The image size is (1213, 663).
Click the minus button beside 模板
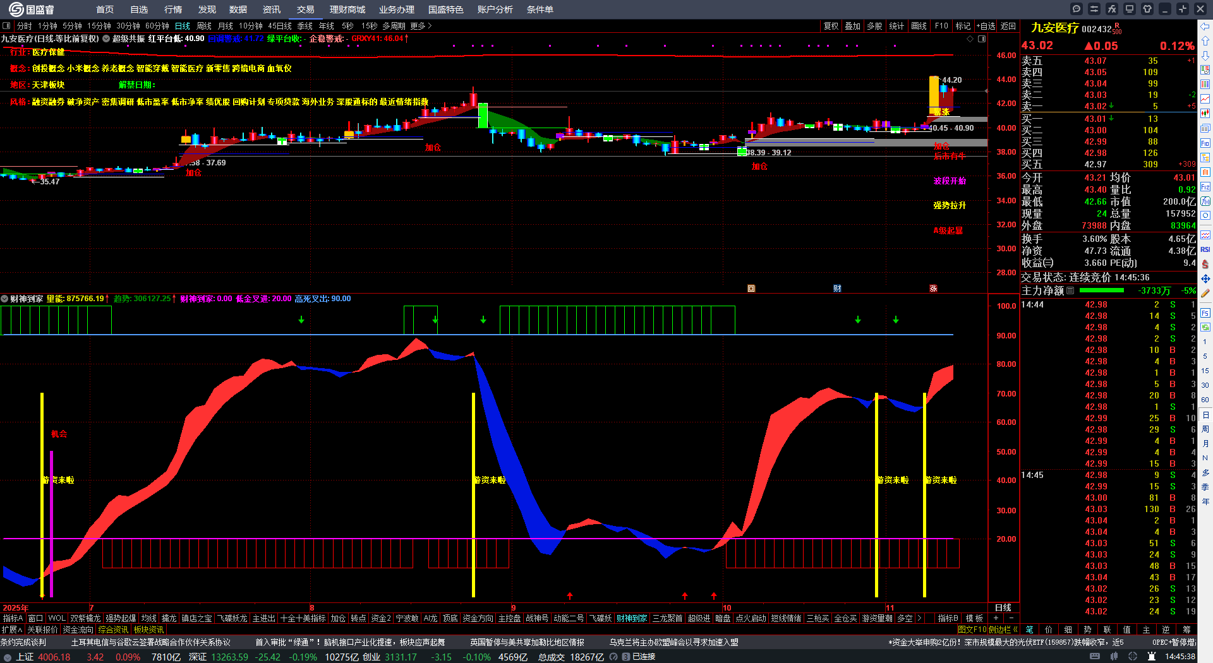click(1011, 618)
